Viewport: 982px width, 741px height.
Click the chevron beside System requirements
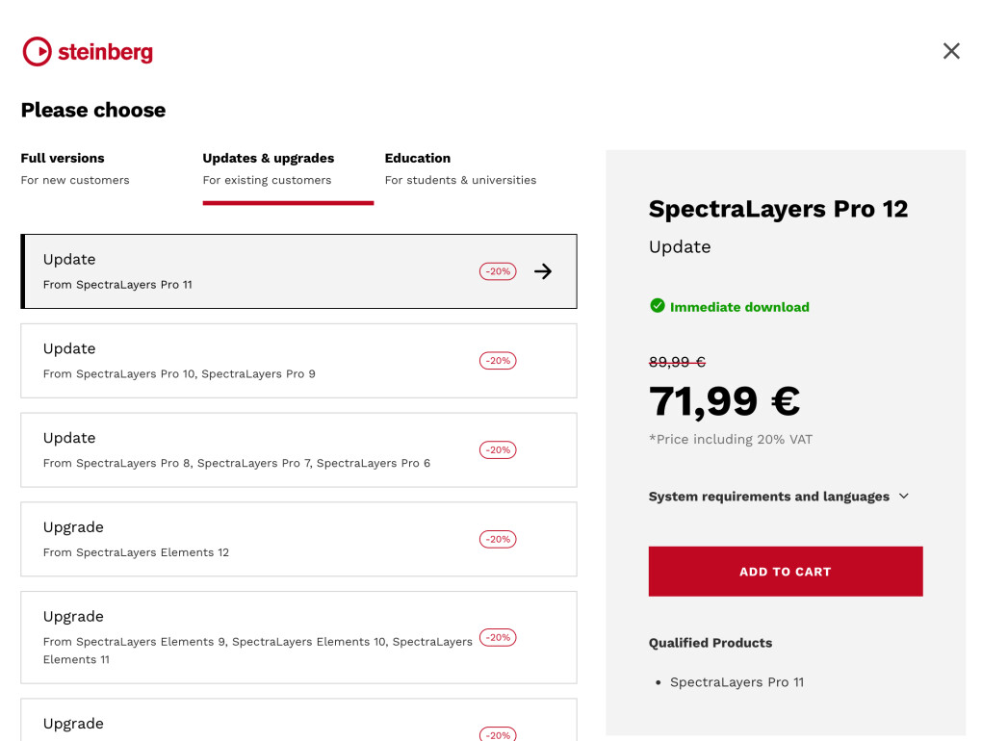pyautogui.click(x=904, y=497)
